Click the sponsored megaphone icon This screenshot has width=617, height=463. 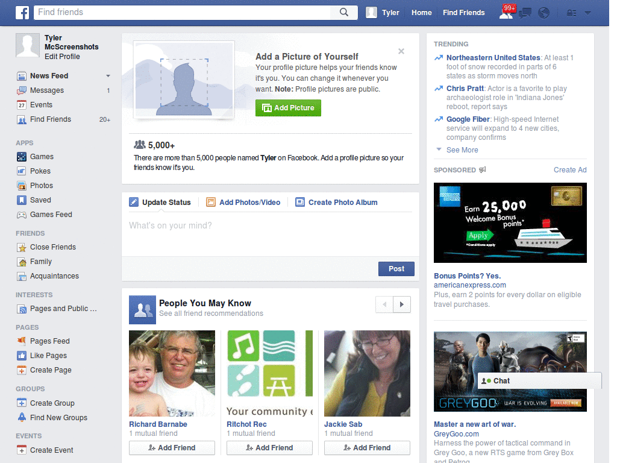483,169
